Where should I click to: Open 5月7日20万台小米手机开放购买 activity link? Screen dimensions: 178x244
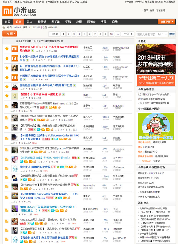[x=153, y=95]
